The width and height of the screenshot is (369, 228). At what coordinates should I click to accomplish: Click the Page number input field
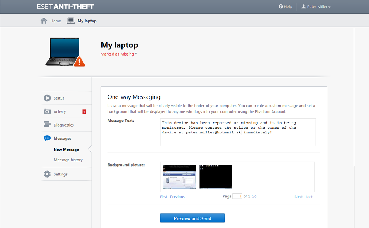237,196
